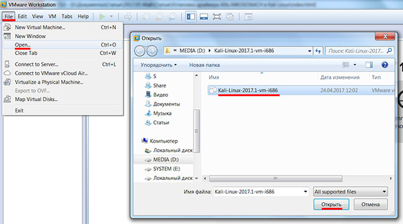Open the File menu
This screenshot has height=224, width=403.
(x=9, y=17)
